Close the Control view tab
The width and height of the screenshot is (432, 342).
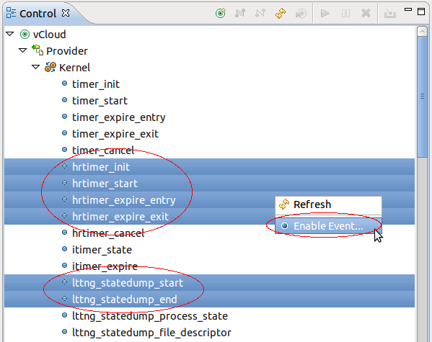pos(66,13)
